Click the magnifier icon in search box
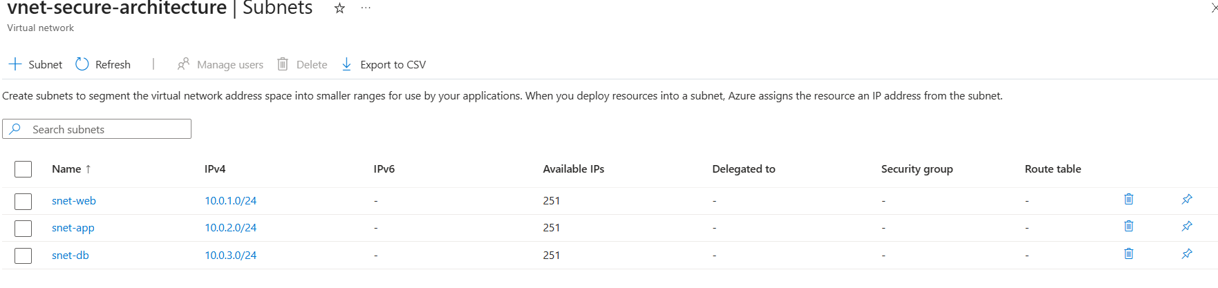1218x288 pixels. 15,129
